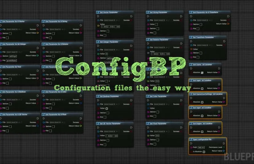Image resolution: width=254 pixels, height=164 pixels.
Task: Select the Get GameUserSettings .ini Location node title
Action: click(208, 94)
